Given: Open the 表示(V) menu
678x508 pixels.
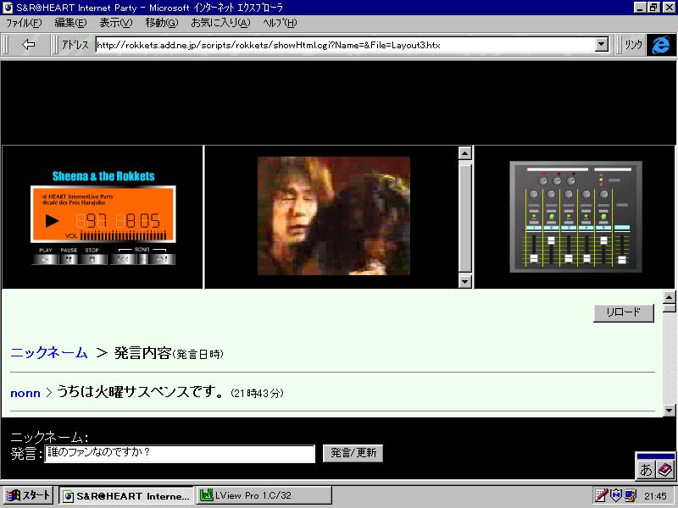Looking at the screenshot, I should pyautogui.click(x=116, y=24).
